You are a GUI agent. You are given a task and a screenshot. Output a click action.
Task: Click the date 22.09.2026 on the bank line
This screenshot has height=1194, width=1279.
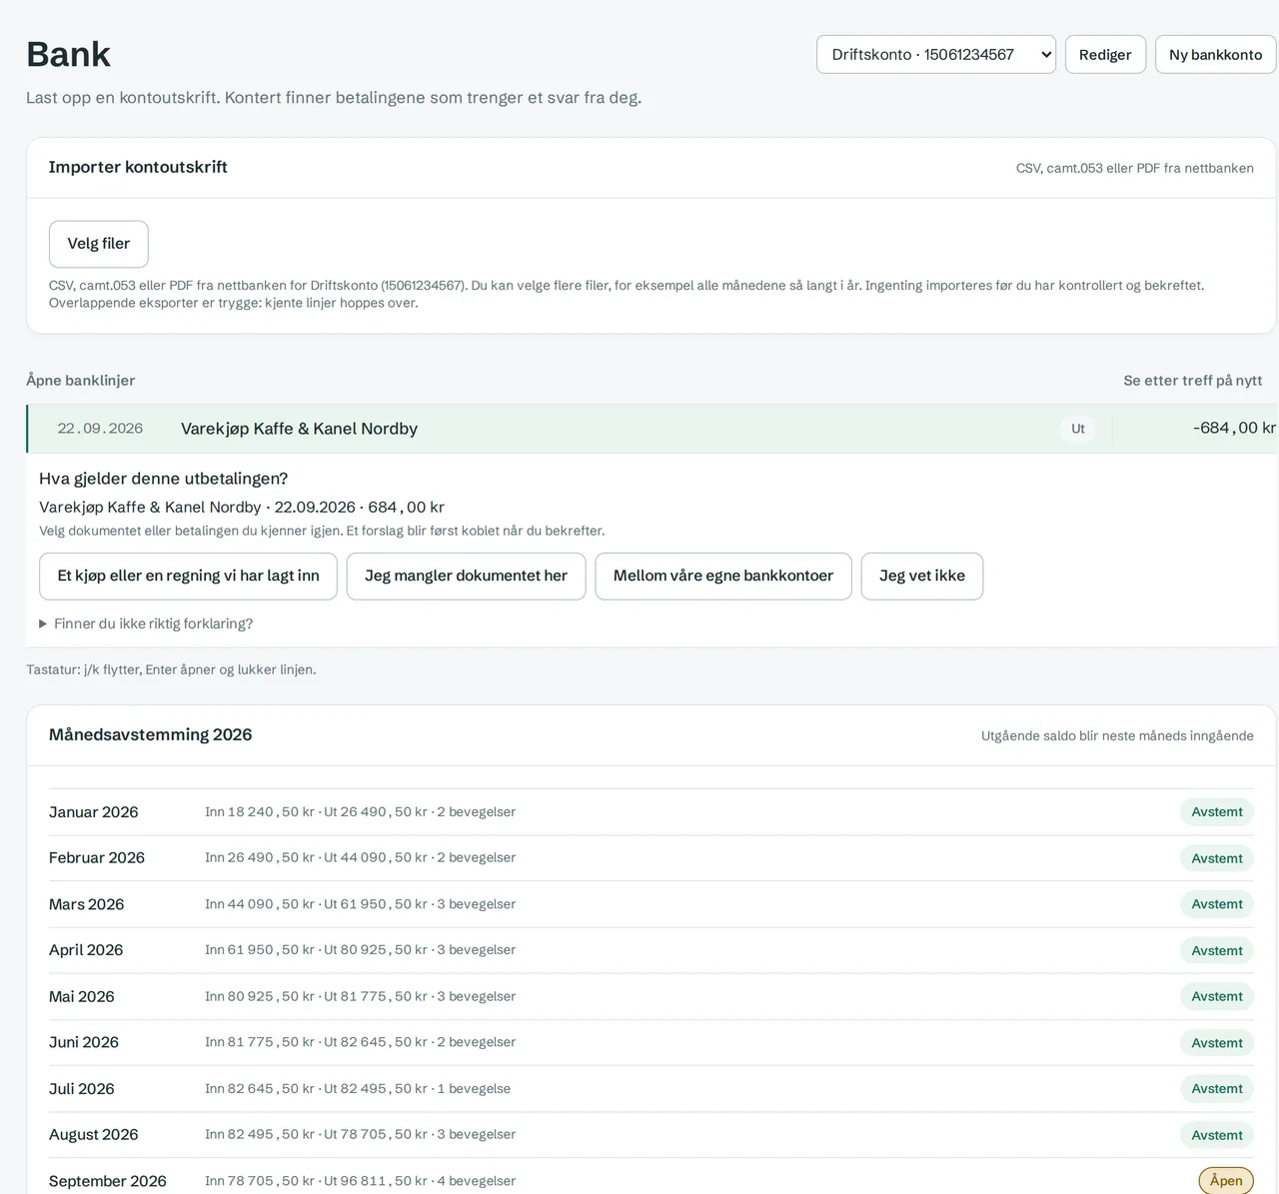tap(100, 429)
